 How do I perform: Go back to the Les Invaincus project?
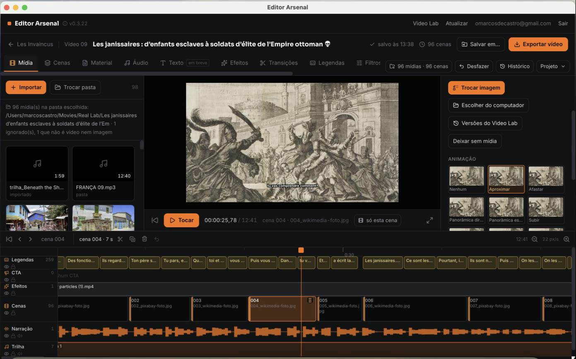coord(31,44)
